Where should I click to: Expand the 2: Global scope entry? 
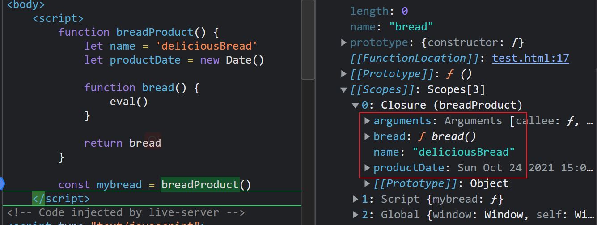click(x=356, y=215)
